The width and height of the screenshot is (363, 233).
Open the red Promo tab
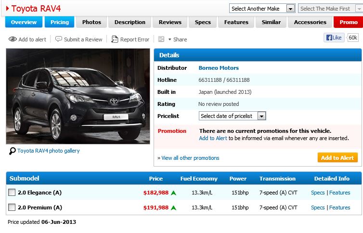point(349,22)
